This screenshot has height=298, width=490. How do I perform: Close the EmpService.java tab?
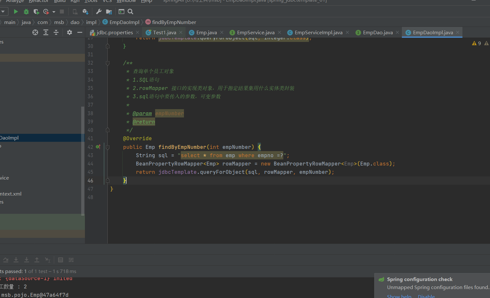(279, 32)
